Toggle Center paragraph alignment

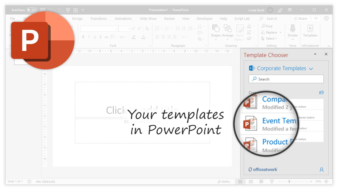[x=163, y=37]
